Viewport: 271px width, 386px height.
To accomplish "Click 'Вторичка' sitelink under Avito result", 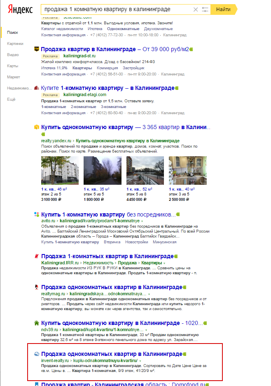I will [112, 242].
